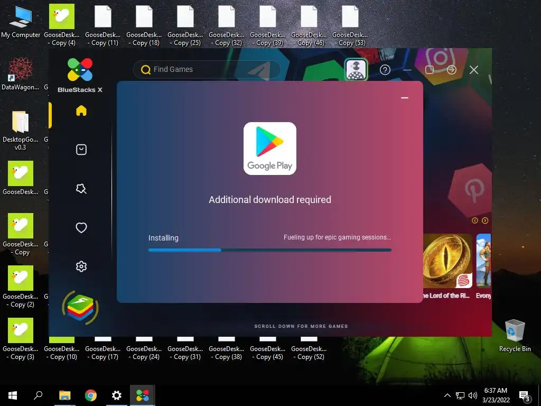541x406 pixels.
Task: Select GooseDesk - Copy (39) file icon
Action: 268,25
